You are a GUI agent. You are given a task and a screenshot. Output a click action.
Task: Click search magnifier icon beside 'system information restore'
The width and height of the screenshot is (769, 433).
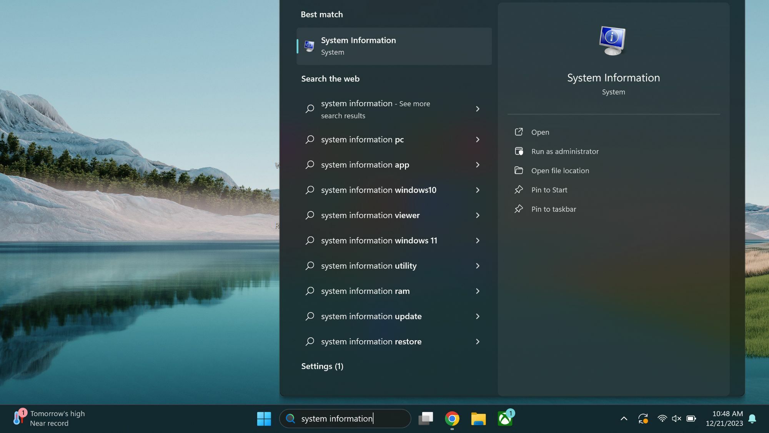[310, 341]
